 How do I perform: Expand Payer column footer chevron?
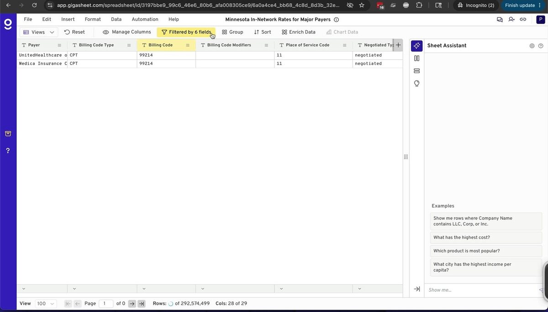tap(23, 289)
